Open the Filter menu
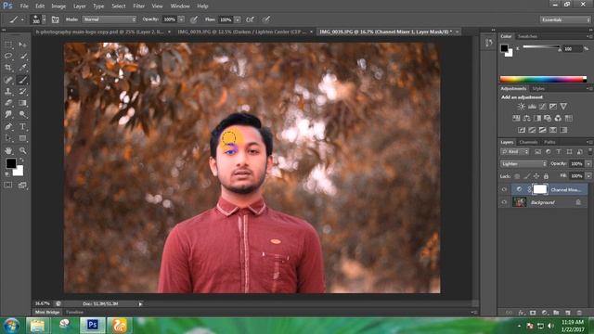 (x=138, y=6)
